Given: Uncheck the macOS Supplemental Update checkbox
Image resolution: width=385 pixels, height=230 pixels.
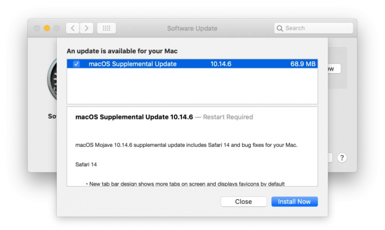Looking at the screenshot, I should pos(76,64).
